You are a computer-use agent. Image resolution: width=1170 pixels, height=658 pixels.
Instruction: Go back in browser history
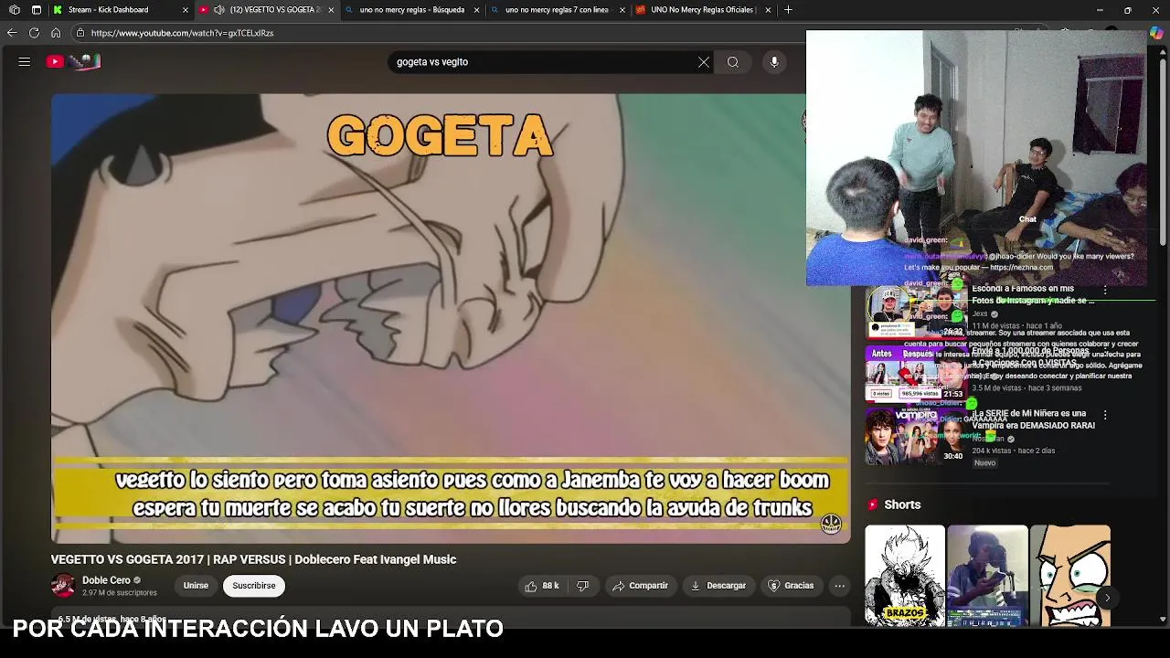(x=12, y=33)
